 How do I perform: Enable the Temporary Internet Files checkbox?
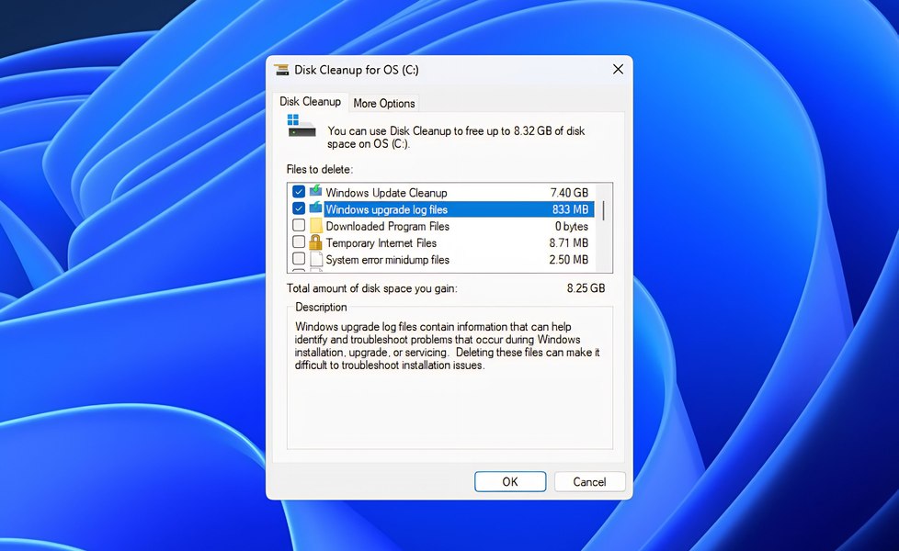click(x=299, y=242)
